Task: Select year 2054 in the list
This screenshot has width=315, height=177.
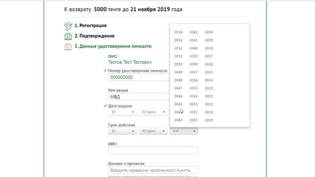Action: pos(178,32)
